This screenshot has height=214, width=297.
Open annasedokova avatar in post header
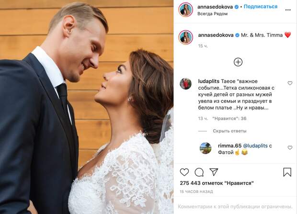click(x=186, y=10)
